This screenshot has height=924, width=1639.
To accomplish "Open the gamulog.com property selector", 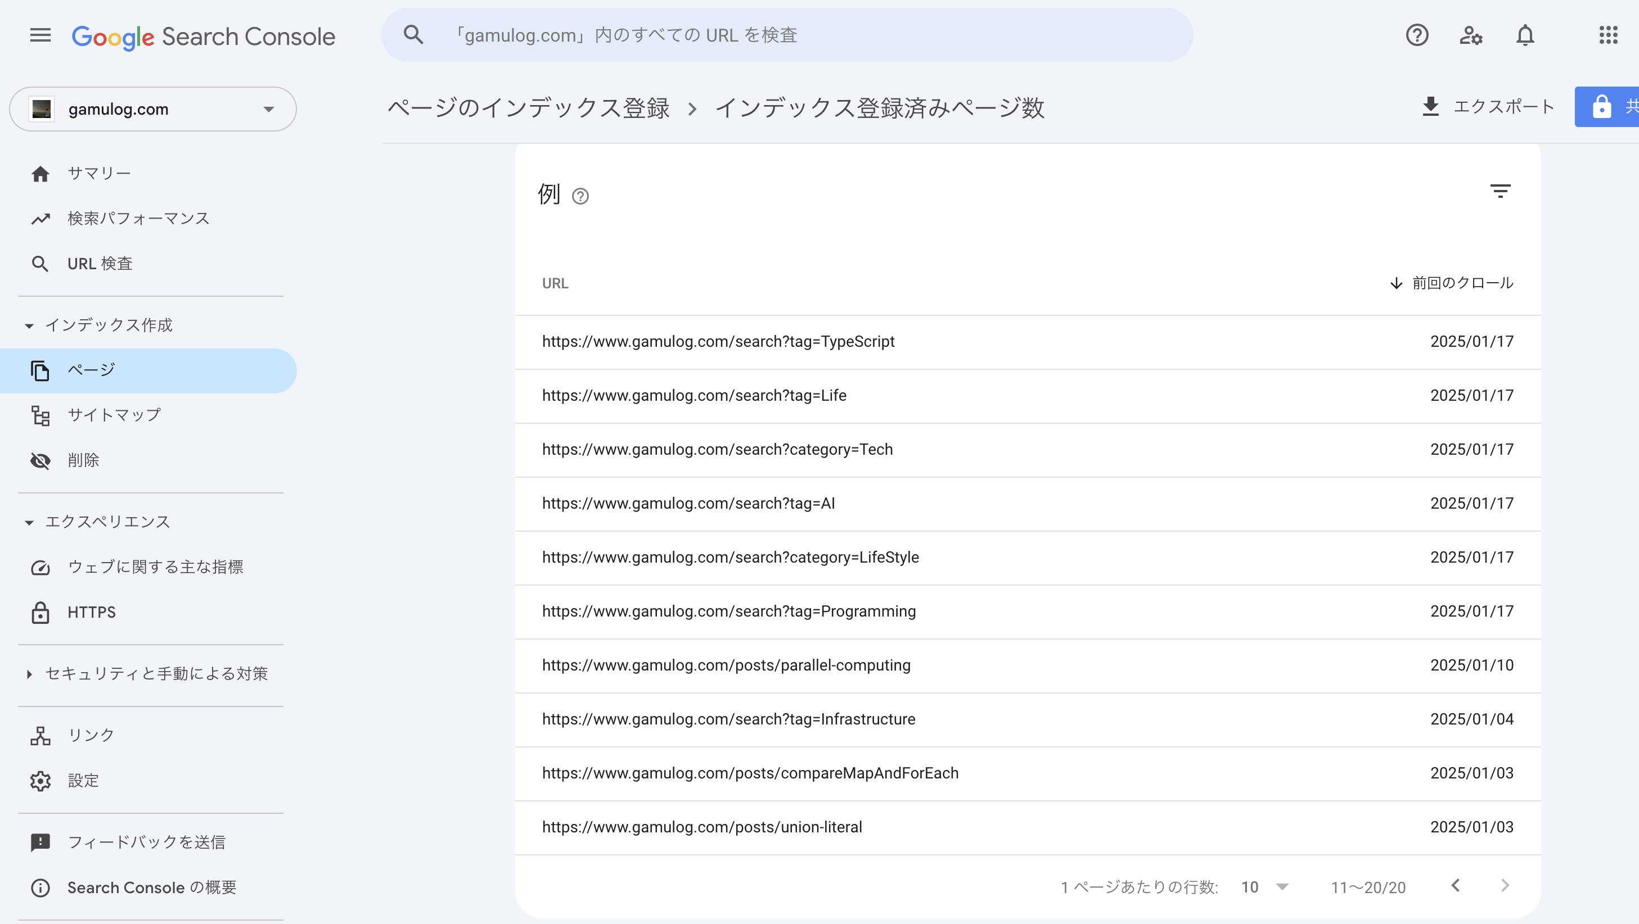I will coord(152,108).
